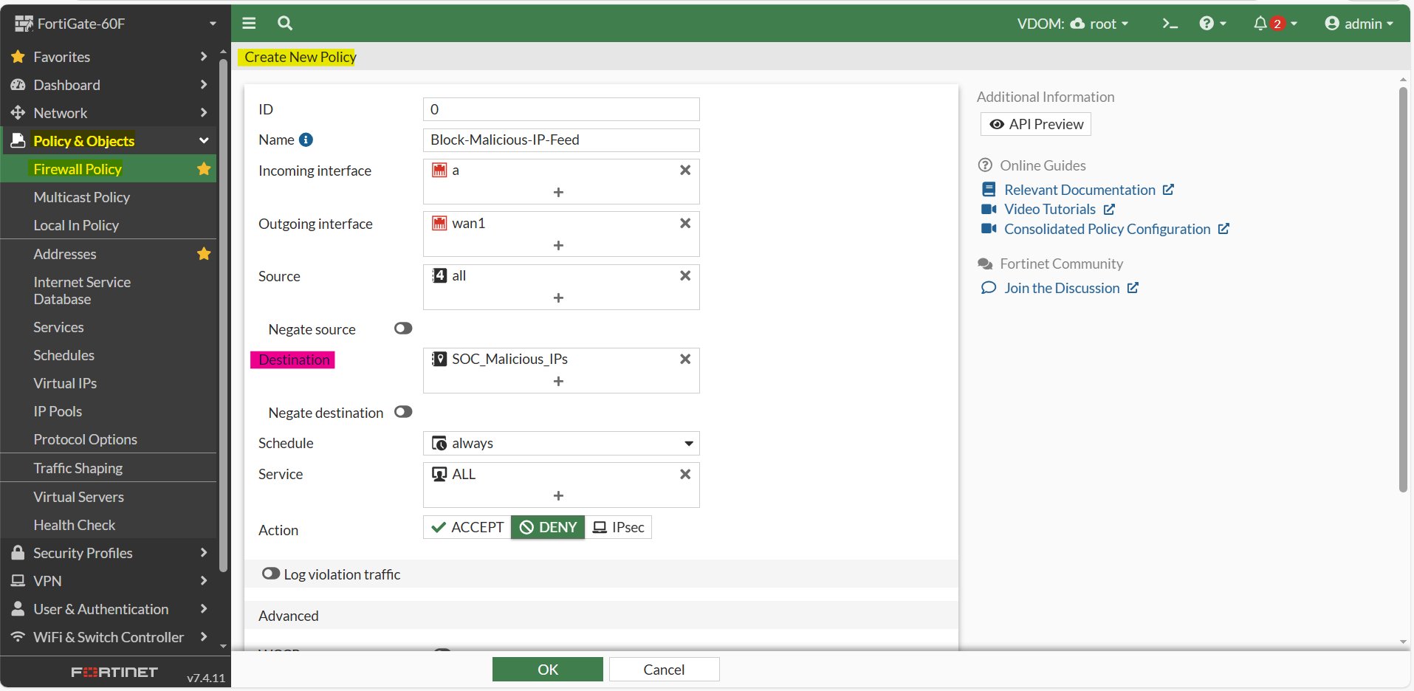Expand User & Authentication menu
Image resolution: width=1414 pixels, height=691 pixels.
(109, 609)
